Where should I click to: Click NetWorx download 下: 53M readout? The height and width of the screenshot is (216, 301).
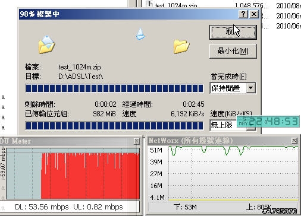[x=185, y=207]
